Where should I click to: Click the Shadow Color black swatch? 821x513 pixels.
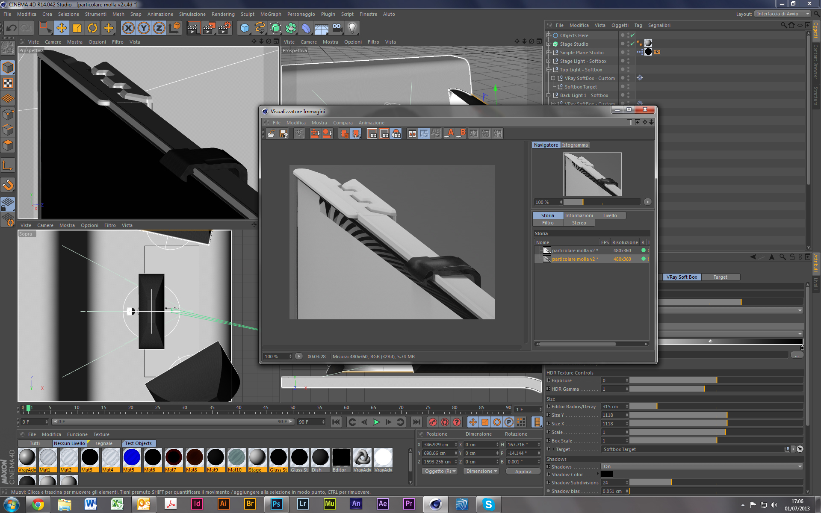point(606,474)
